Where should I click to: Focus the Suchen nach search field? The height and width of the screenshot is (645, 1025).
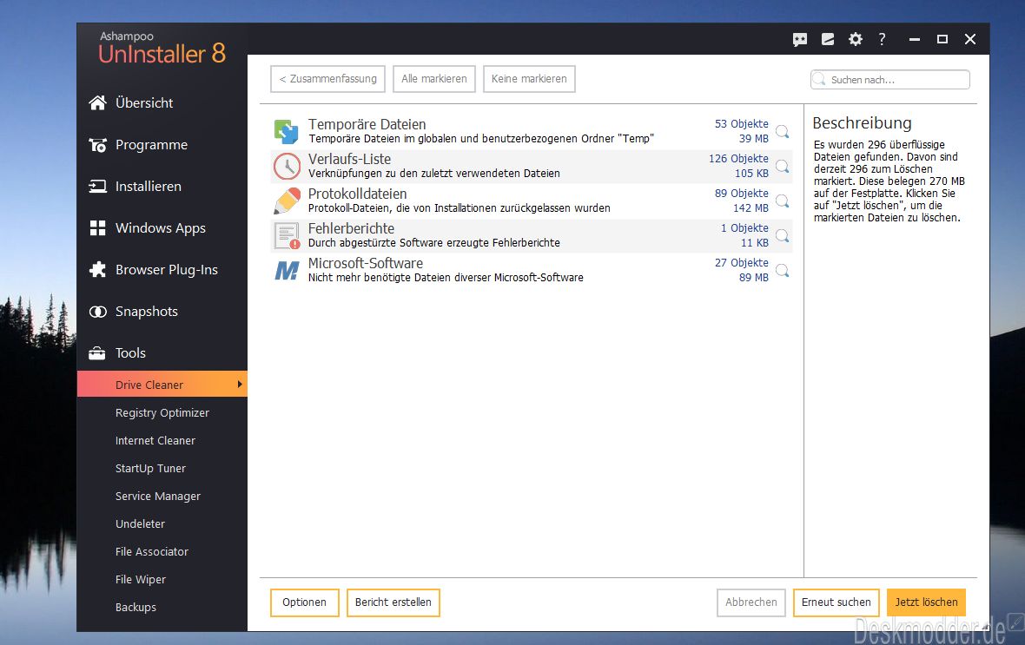coord(889,80)
